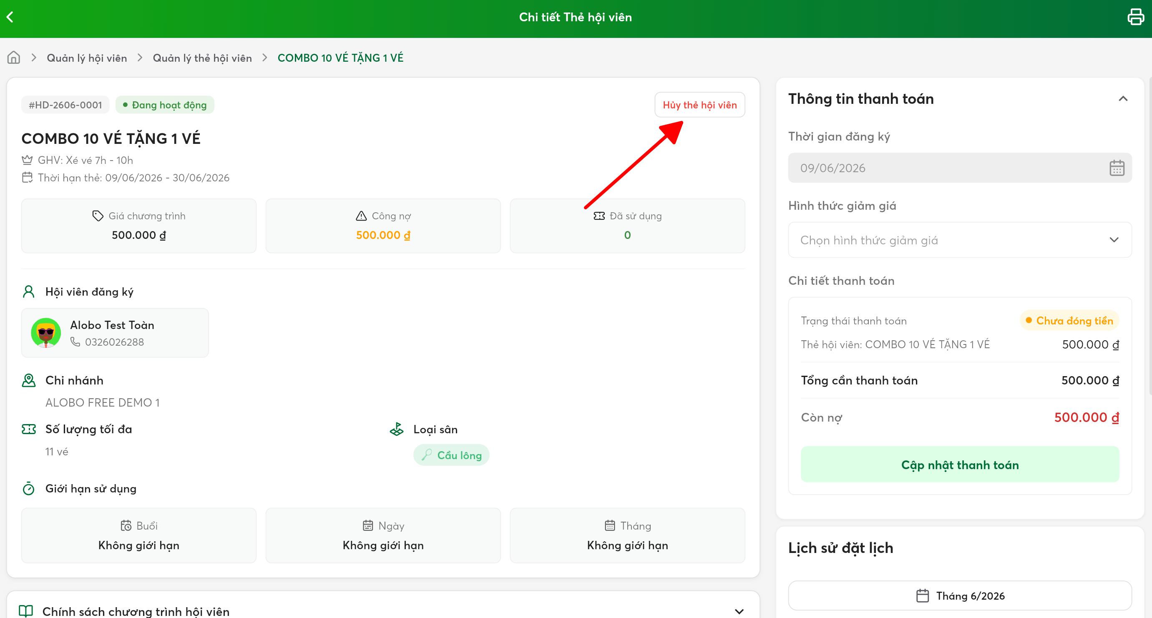Click the book icon for Chính sách chương trình

[x=26, y=611]
